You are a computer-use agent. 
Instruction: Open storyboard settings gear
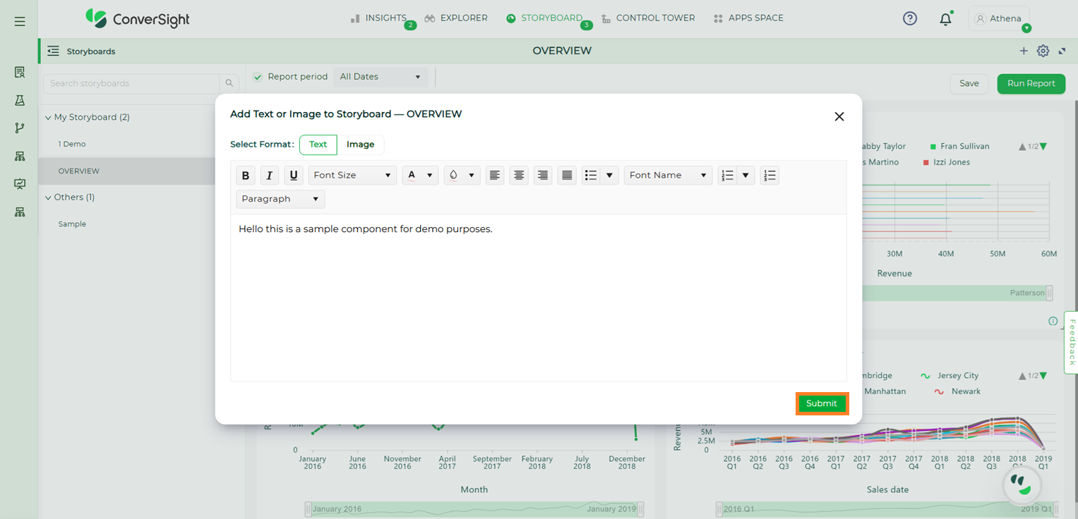click(x=1043, y=51)
